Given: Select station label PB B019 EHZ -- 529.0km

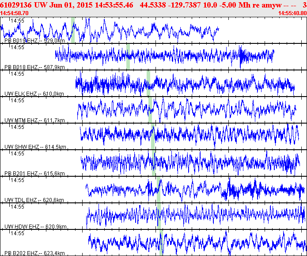Looking at the screenshot, I should [x=34, y=41].
